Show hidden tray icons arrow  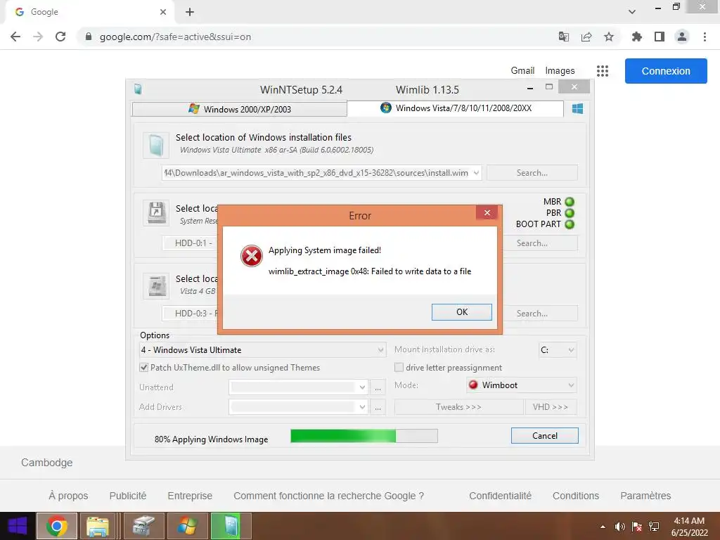click(603, 527)
